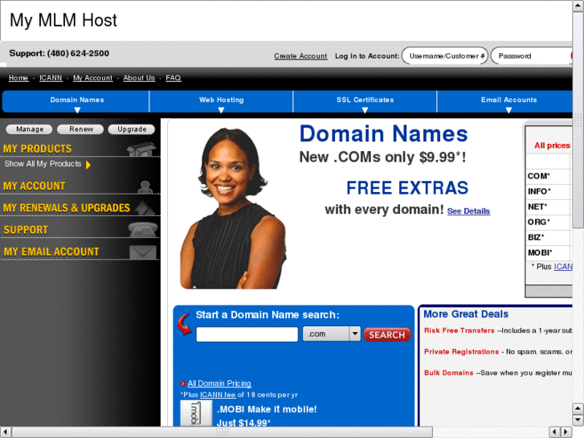Click the Create Account link
The height and width of the screenshot is (438, 584).
pyautogui.click(x=300, y=56)
